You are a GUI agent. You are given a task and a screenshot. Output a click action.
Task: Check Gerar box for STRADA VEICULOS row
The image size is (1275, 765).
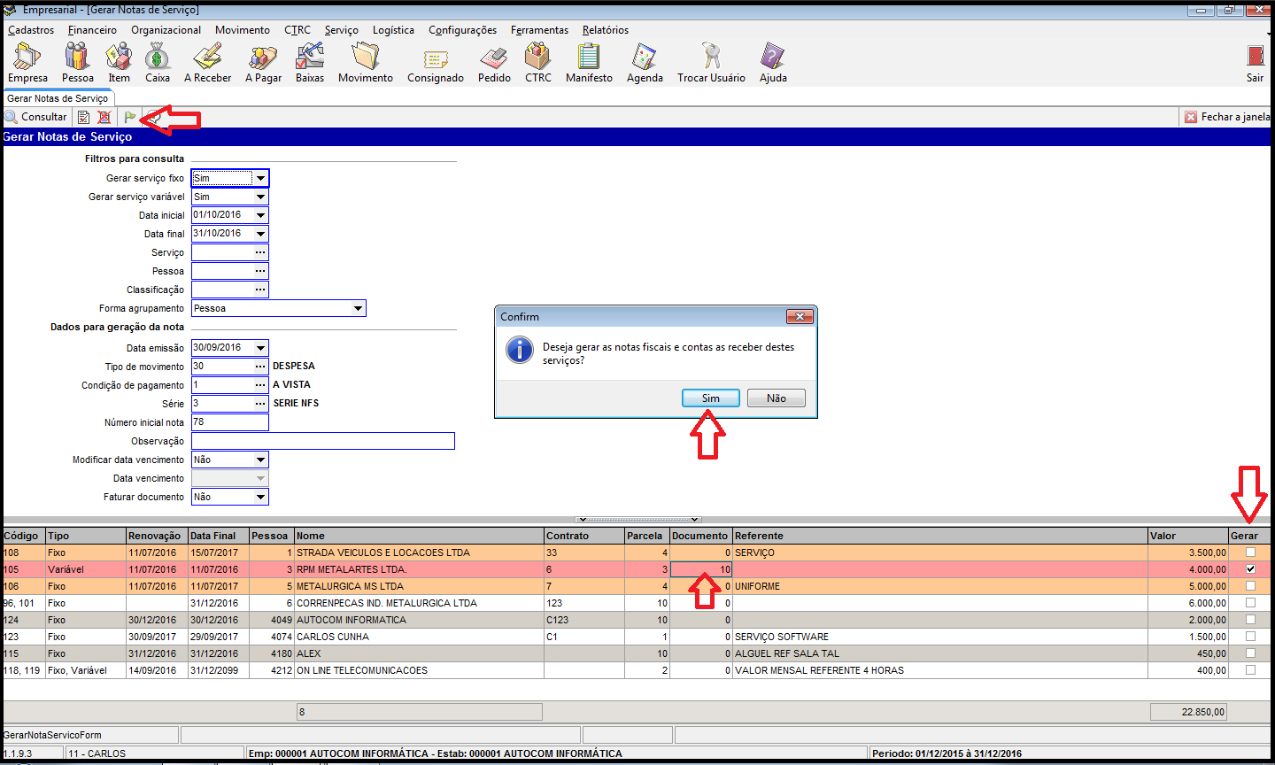[x=1250, y=552]
